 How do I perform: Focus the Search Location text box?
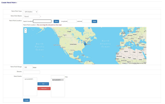tap(42, 21)
